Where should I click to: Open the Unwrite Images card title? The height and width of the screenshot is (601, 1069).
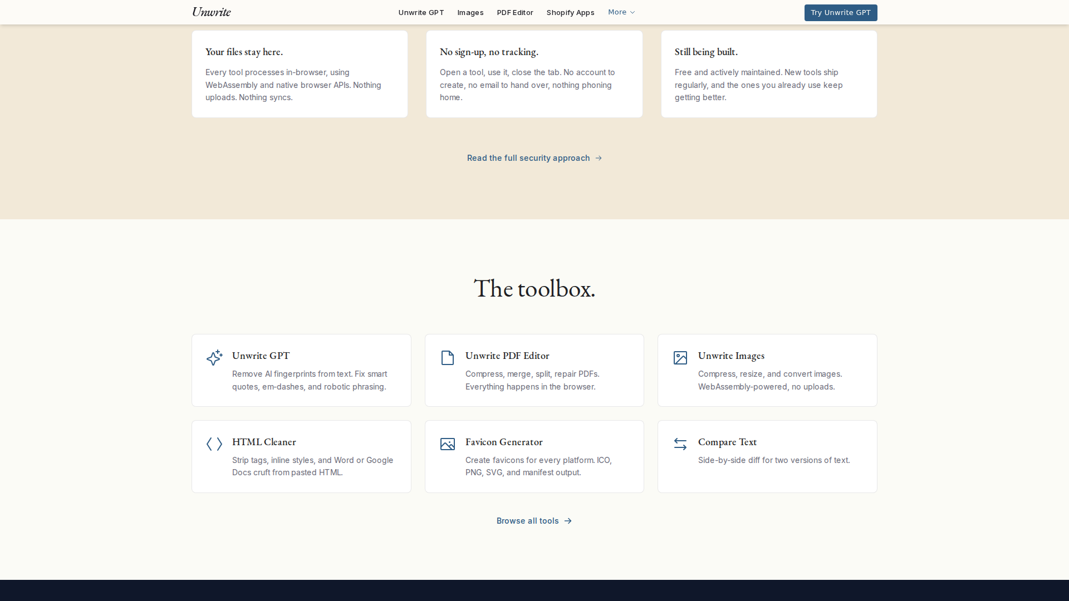click(x=731, y=356)
